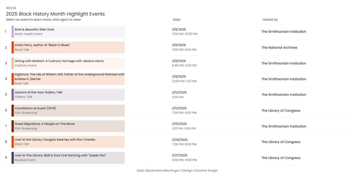Select the Douglas Kearney with Ron Charles event
Image resolution: width=354 pixels, height=177 pixels.
[x=69, y=142]
